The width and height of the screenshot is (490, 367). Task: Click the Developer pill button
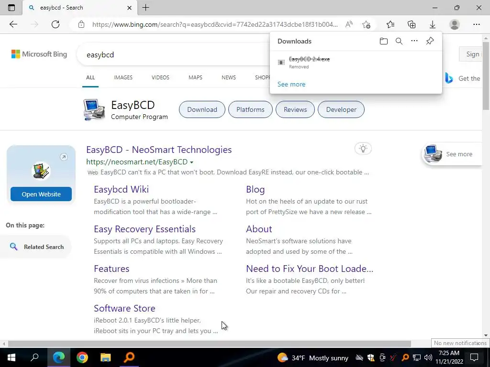pos(341,109)
